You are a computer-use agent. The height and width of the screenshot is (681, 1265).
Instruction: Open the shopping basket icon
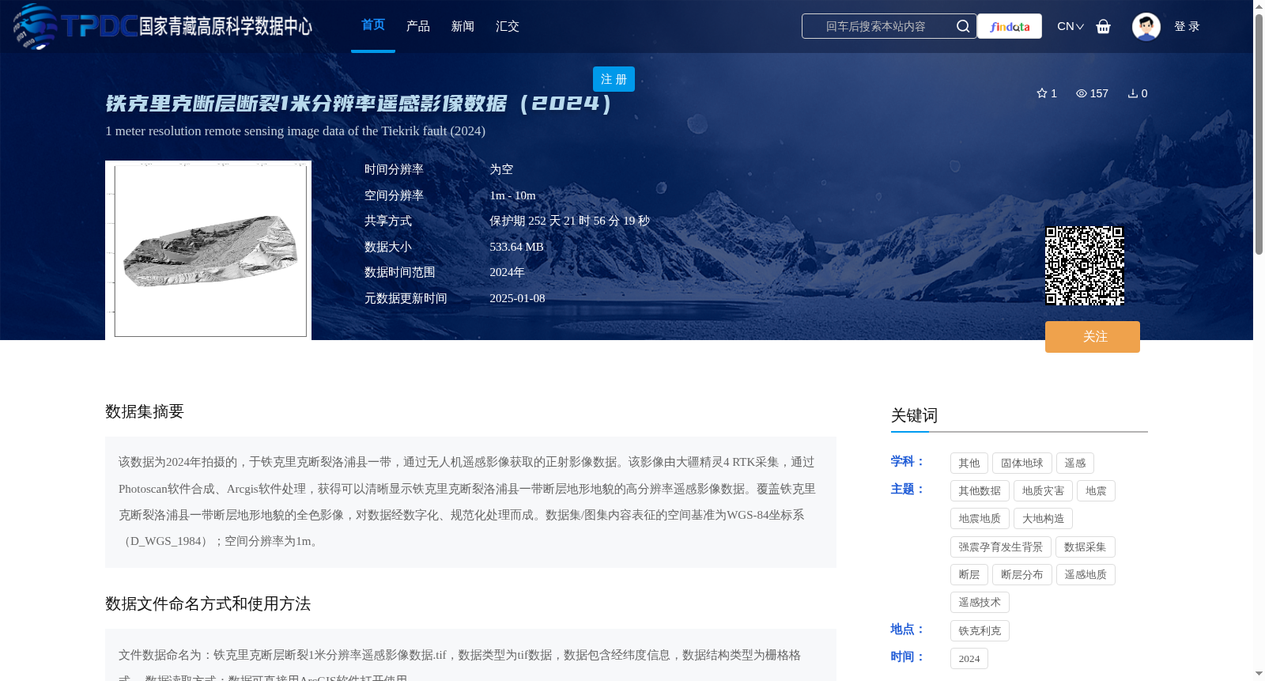pos(1103,26)
